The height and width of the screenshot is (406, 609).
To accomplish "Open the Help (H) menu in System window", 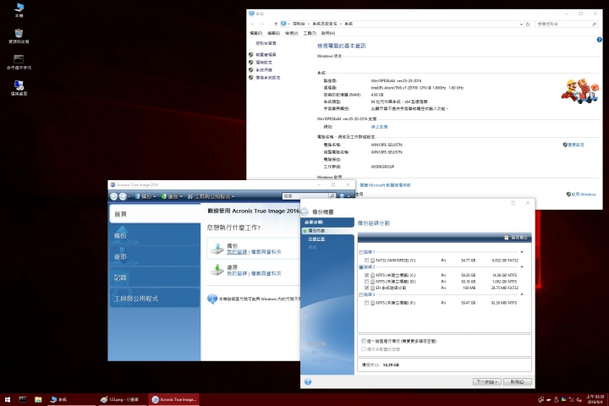I will 328,34.
